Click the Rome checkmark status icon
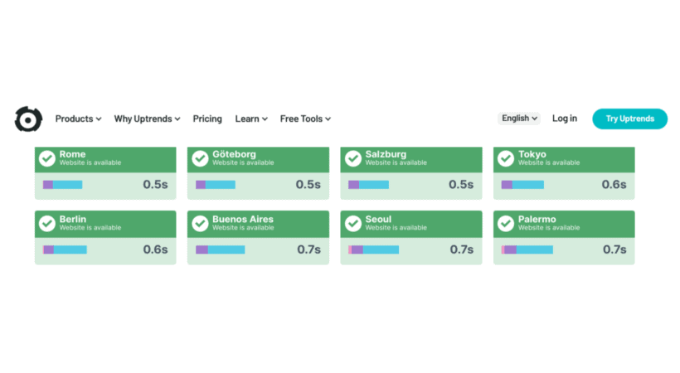Screen dimensions: 680x373 click(x=47, y=157)
